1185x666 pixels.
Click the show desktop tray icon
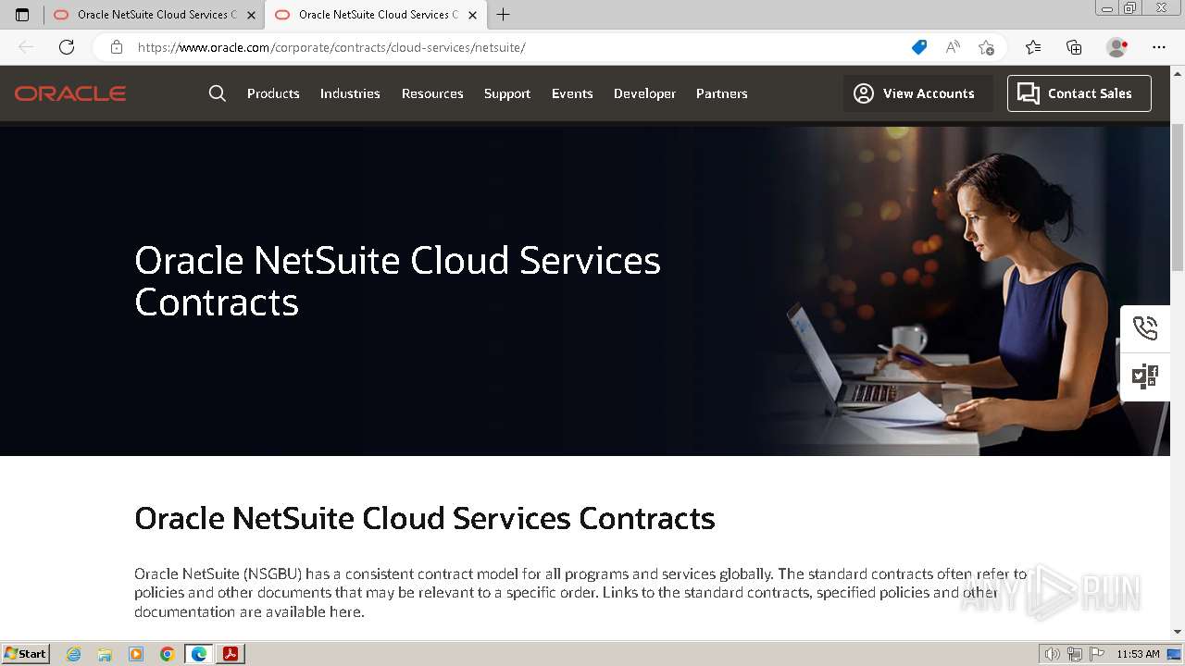(1174, 654)
